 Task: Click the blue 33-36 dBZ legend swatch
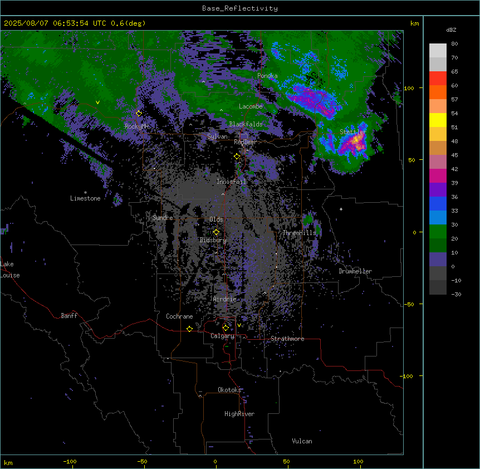click(x=438, y=204)
